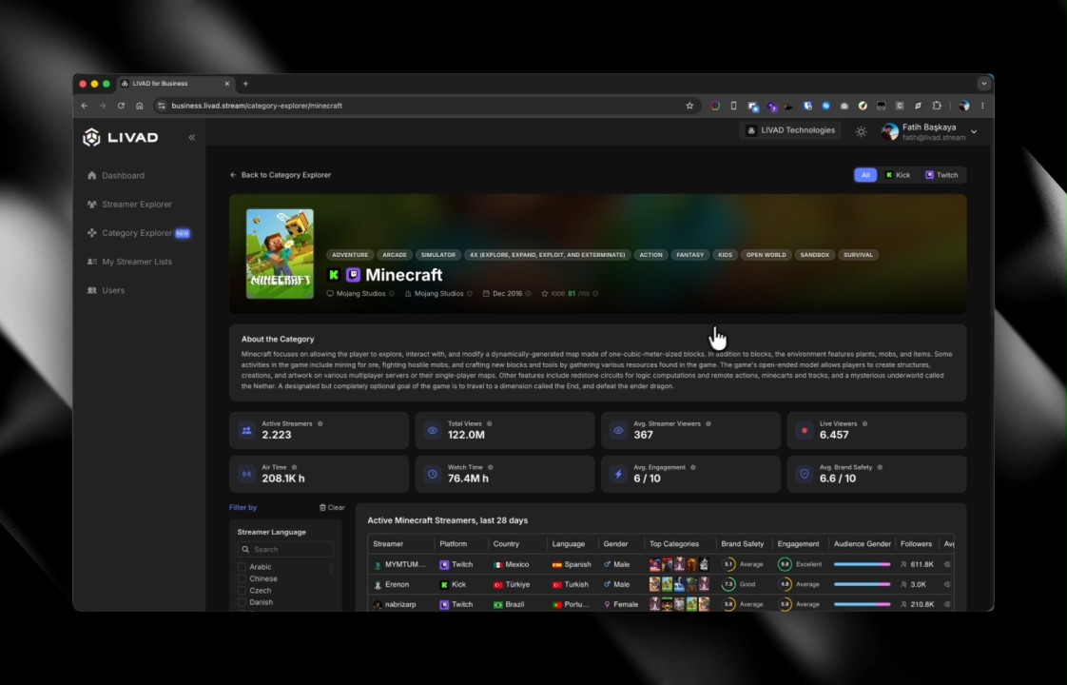Open the Dashboard icon in sidebar
1067x685 pixels.
point(92,176)
